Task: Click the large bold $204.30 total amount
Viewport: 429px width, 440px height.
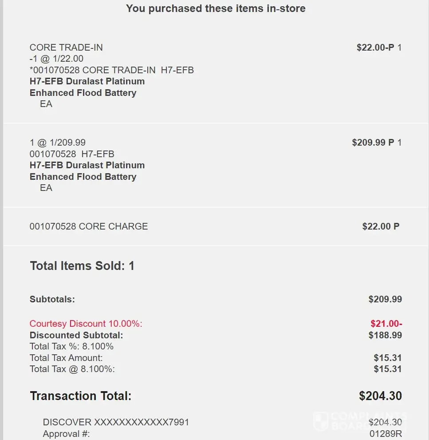Action: [380, 396]
